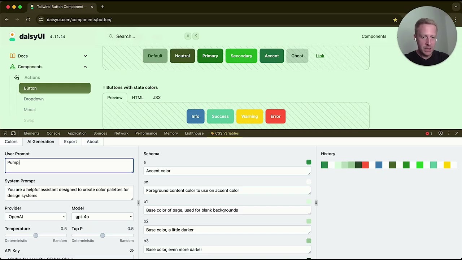
Task: Toggle DevTools device toolbar icon
Action: [x=13, y=133]
